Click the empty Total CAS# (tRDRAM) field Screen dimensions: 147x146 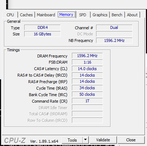click(87, 114)
